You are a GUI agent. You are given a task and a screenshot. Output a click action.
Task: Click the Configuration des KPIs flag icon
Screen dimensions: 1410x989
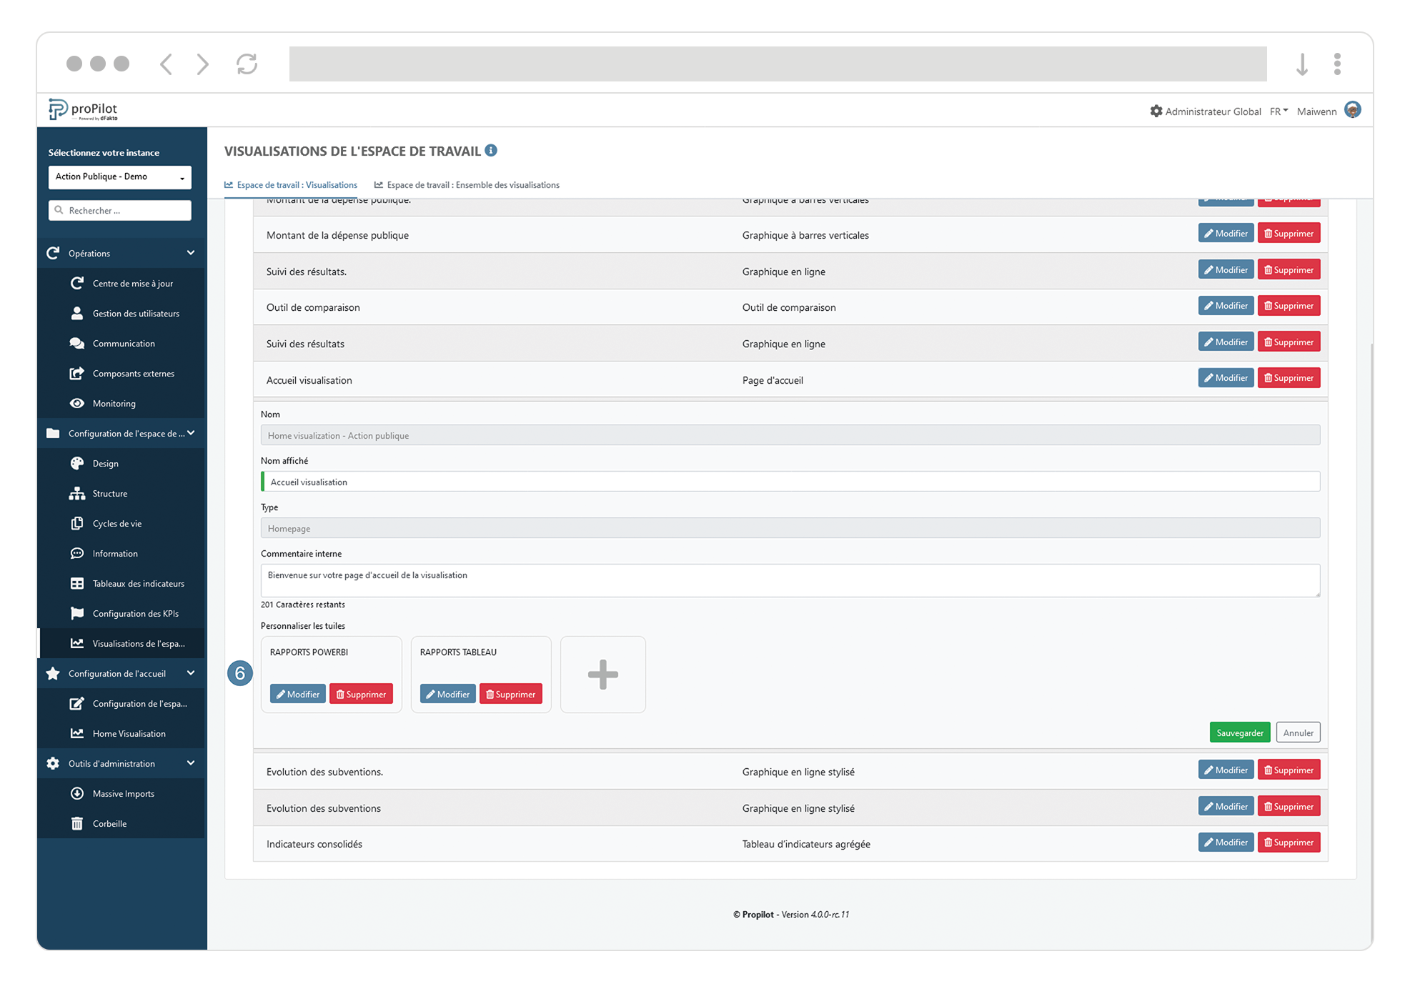[x=77, y=613]
